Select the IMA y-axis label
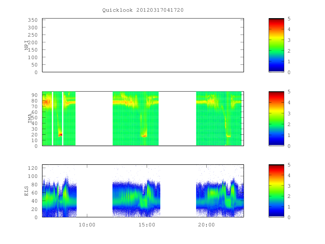This screenshot has height=244, width=325. pyautogui.click(x=30, y=118)
